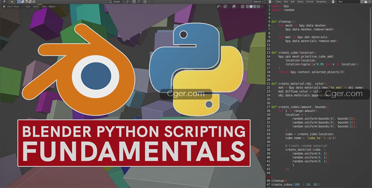Image resolution: width=372 pixels, height=188 pixels.
Task: Toggle snapping with the magnet icon
Action: [x=134, y=2]
